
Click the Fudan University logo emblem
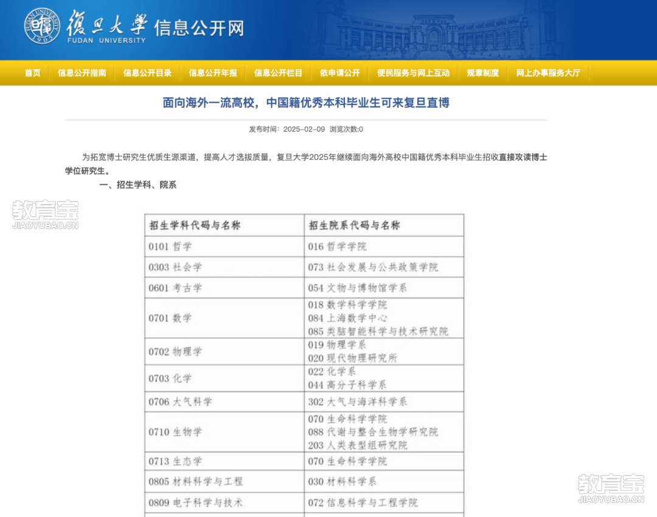[x=41, y=26]
